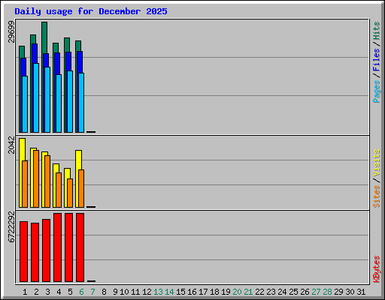
Task: Click the red KBytes bar for day 5
Action: [69, 247]
